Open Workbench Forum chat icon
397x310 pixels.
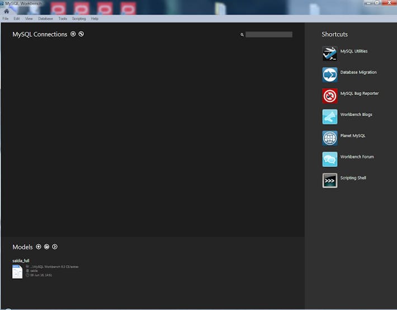[330, 159]
